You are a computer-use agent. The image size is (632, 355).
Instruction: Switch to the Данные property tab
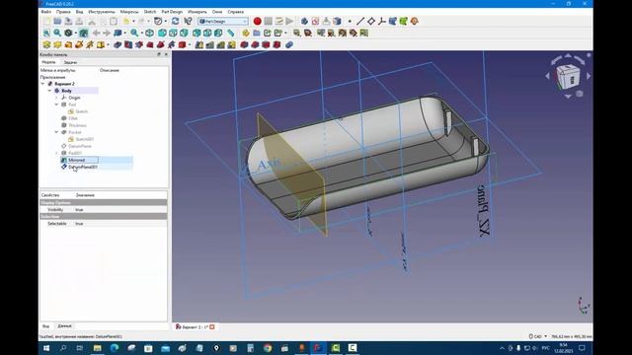coord(64,326)
